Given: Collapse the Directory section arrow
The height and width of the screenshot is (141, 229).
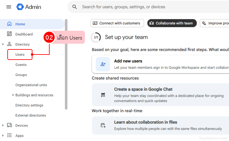Looking at the screenshot, I should tap(3, 44).
